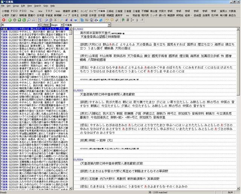Switch to the 角川類 dictionary tab
Image resolution: width=241 pixels, height=194 pixels.
click(x=223, y=15)
